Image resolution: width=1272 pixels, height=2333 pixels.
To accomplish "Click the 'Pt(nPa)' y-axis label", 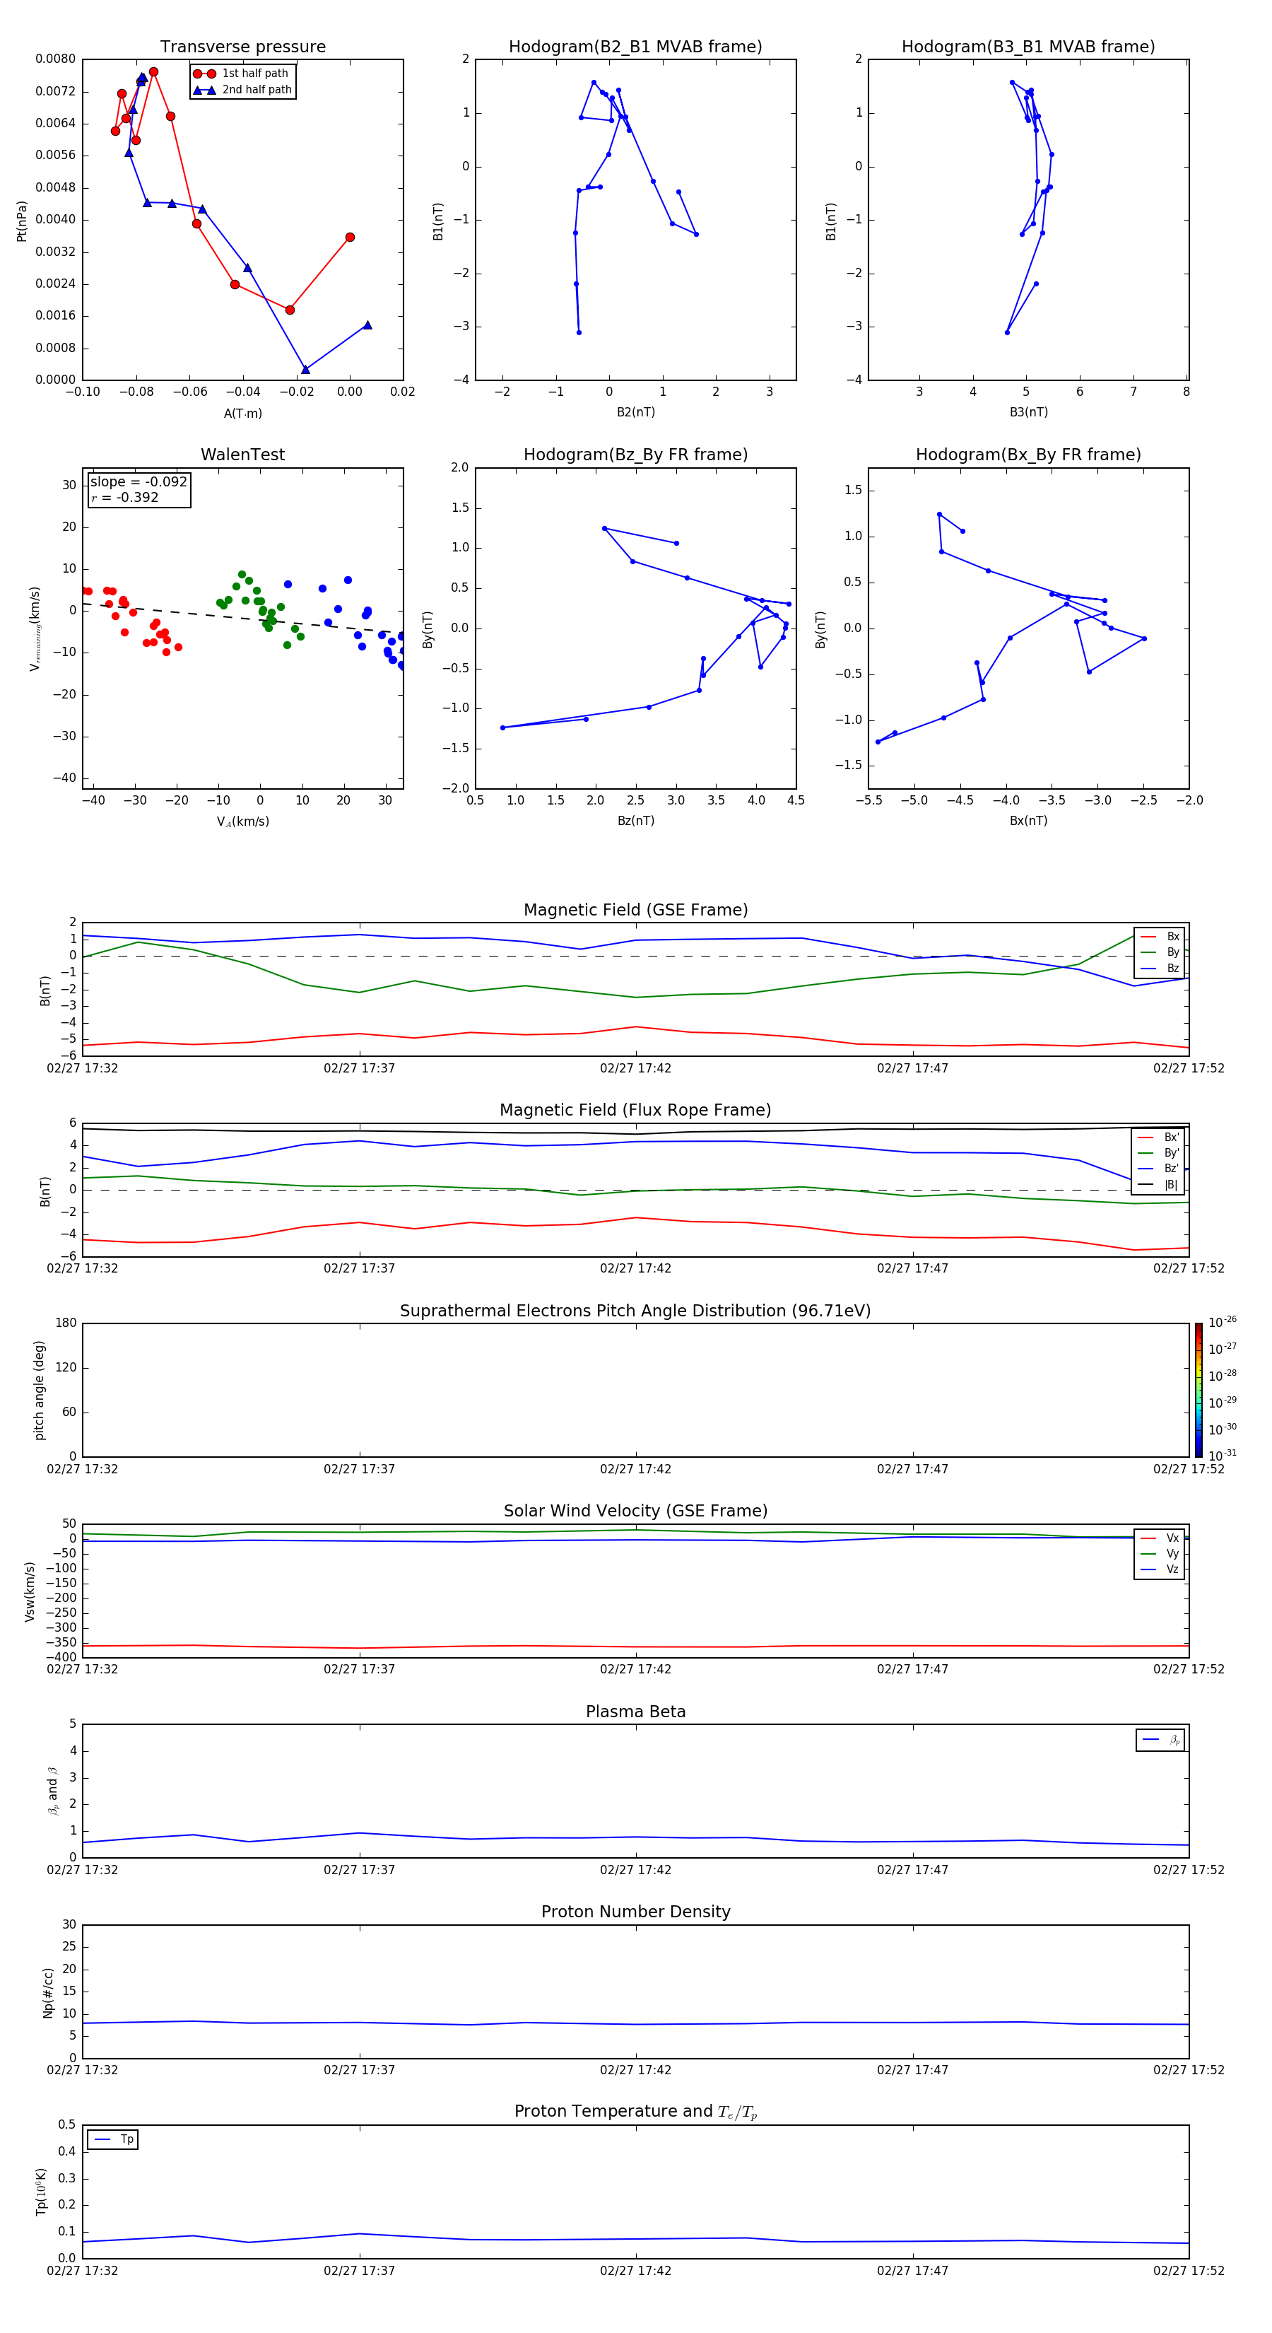I will (22, 221).
